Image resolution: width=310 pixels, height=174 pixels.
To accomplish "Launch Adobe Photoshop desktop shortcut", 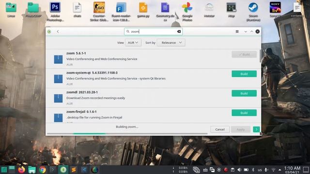I will click(55, 12).
